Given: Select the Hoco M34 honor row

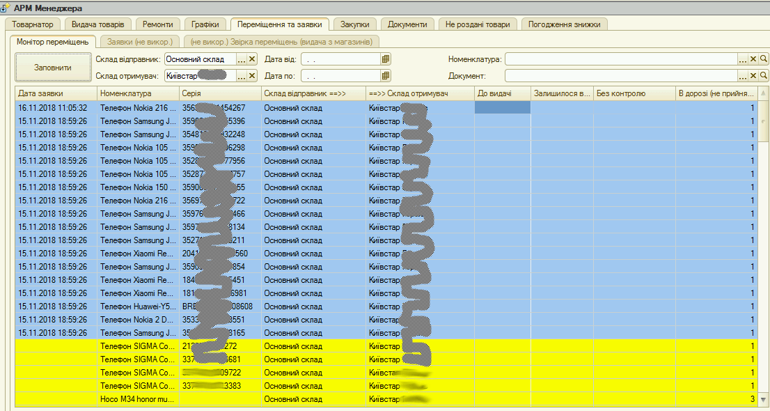Looking at the screenshot, I should coord(139,400).
